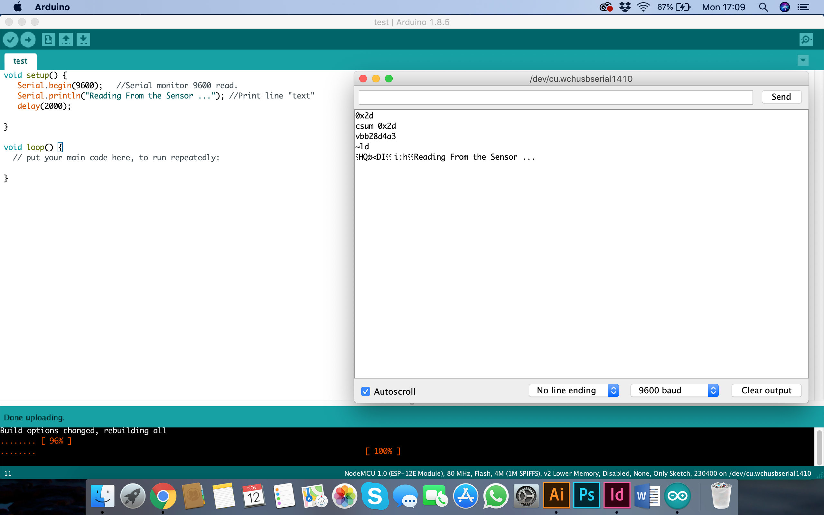Open the 9600 baud rate dropdown

click(674, 390)
